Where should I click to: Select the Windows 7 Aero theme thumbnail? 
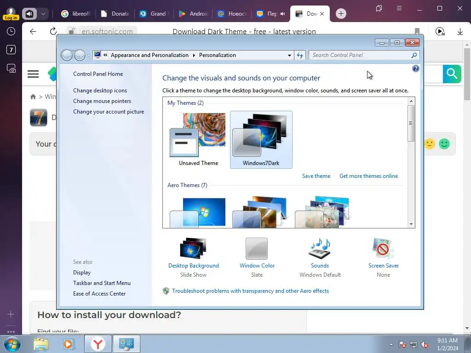pyautogui.click(x=198, y=212)
